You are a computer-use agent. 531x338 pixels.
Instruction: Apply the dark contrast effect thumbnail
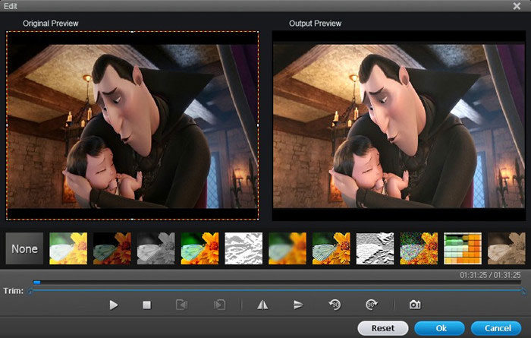112,248
